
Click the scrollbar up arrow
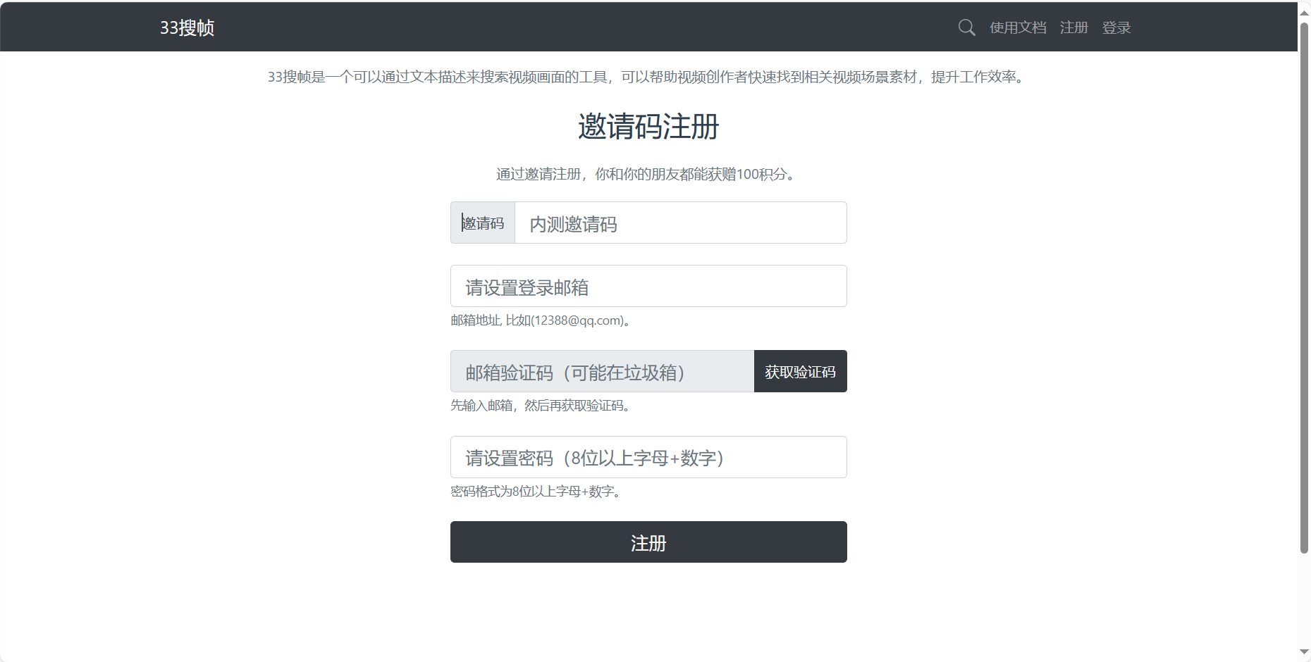tap(1304, 12)
